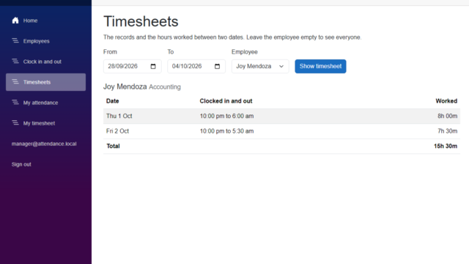Image resolution: width=469 pixels, height=264 pixels.
Task: Click the 8h 00m worked value
Action: [x=448, y=116]
